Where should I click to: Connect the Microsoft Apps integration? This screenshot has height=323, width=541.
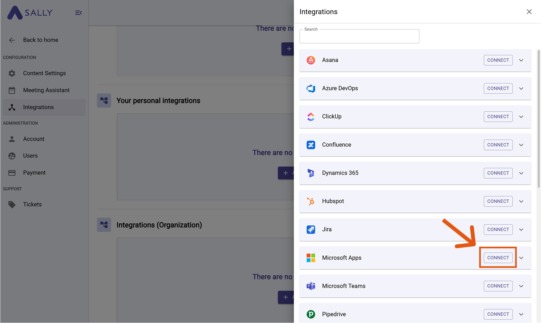tap(498, 258)
